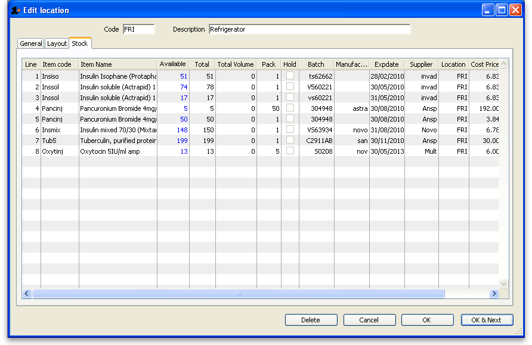The height and width of the screenshot is (345, 532).
Task: Click the Description text field
Action: click(309, 29)
